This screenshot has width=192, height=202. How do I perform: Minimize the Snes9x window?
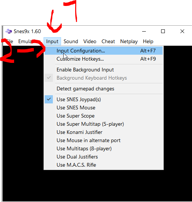pyautogui.click(x=144, y=31)
